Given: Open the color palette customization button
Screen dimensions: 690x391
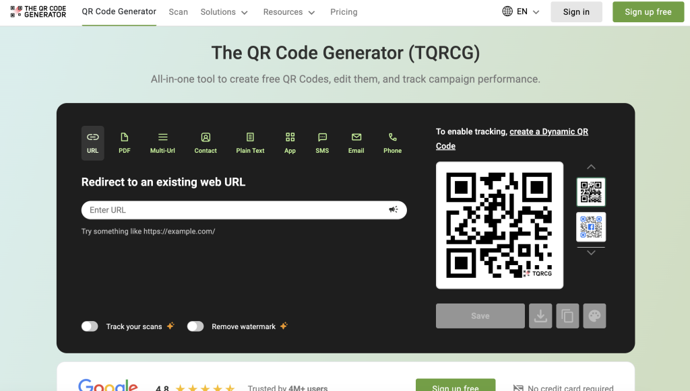Looking at the screenshot, I should pos(594,316).
